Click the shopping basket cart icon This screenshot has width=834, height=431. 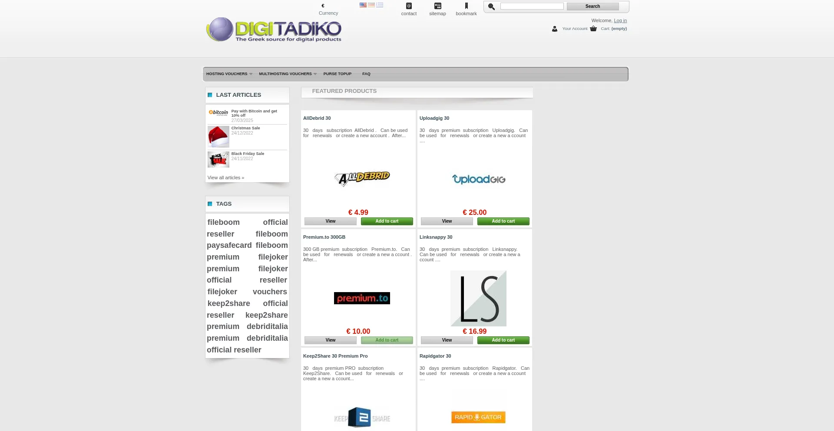coord(593,29)
